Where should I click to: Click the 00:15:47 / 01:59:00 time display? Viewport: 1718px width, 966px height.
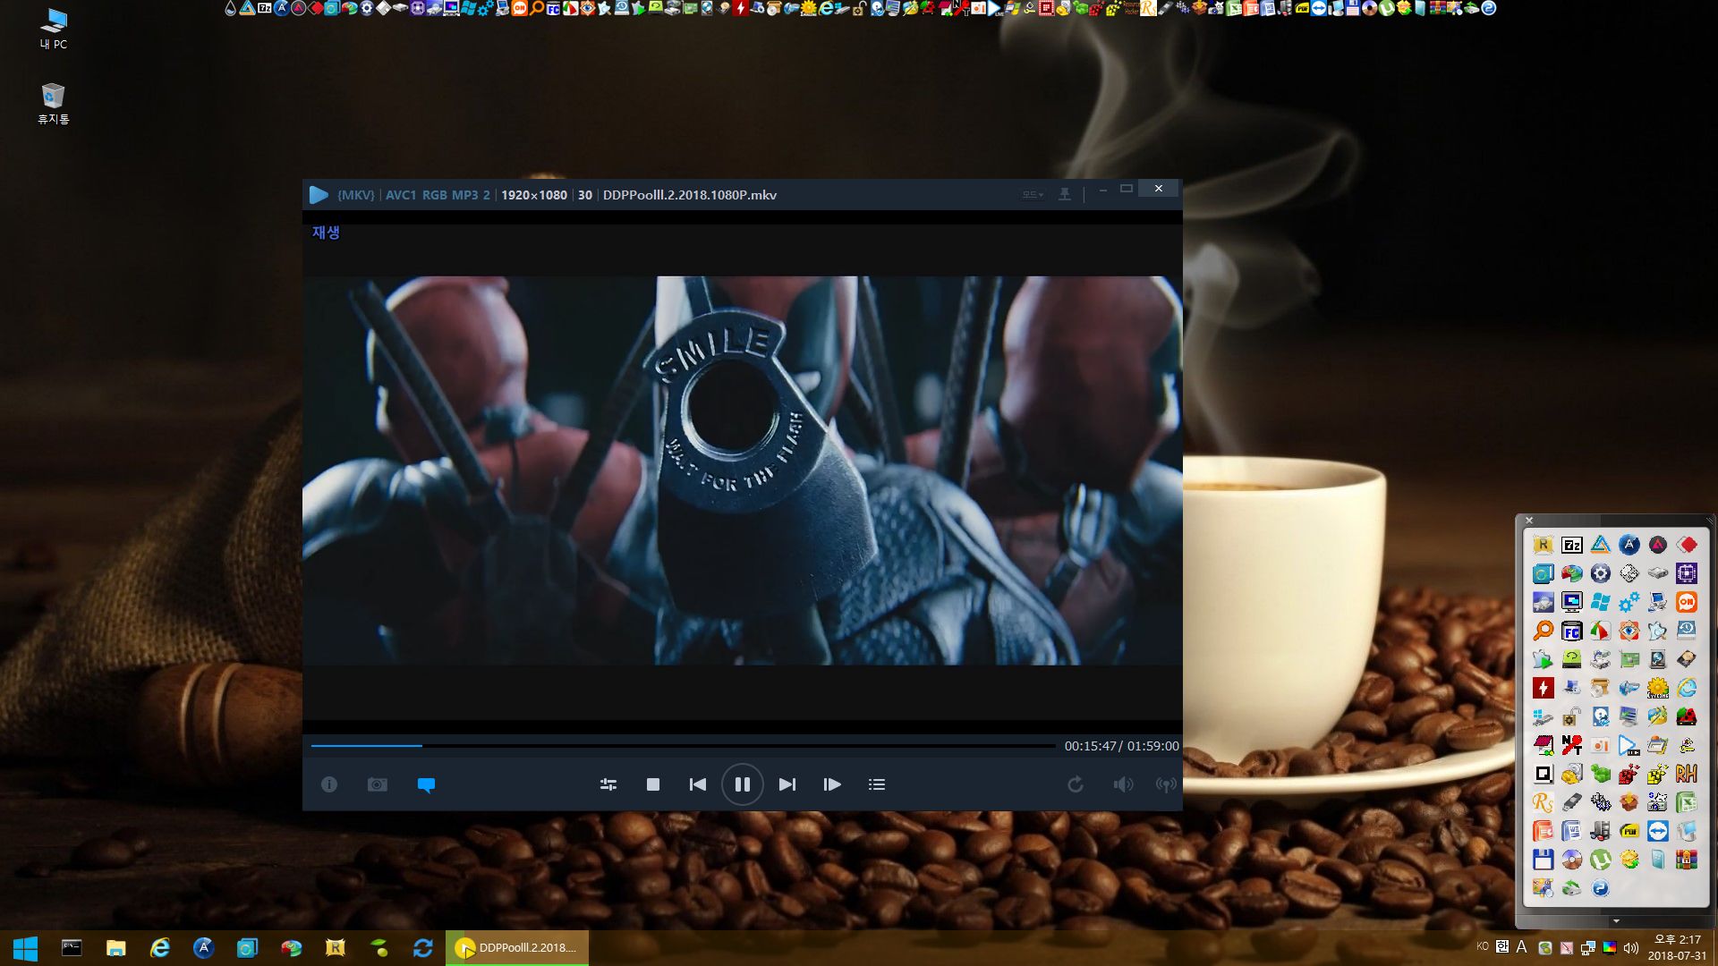click(1121, 745)
